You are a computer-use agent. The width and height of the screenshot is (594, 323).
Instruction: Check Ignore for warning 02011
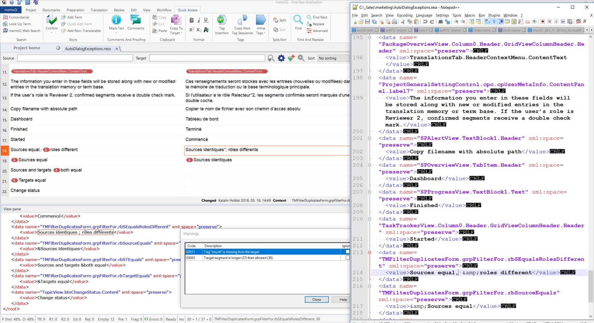tap(347, 252)
